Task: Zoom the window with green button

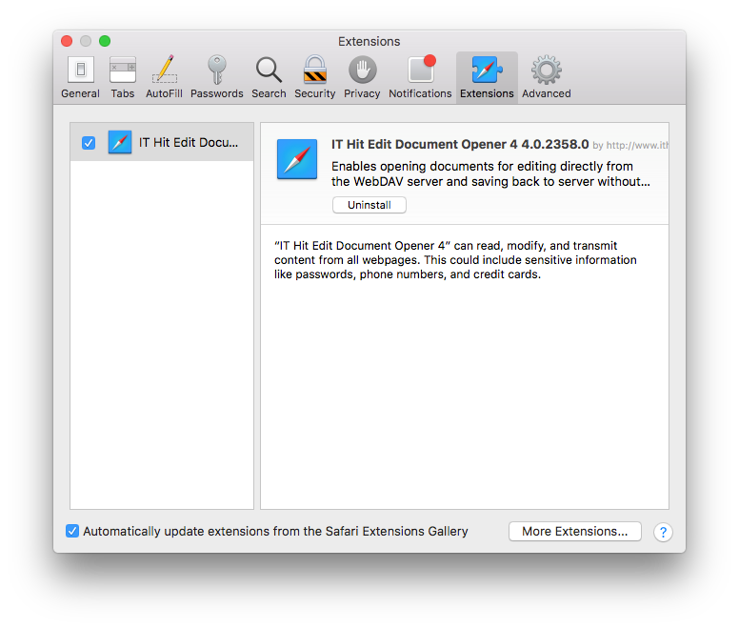Action: coord(105,41)
